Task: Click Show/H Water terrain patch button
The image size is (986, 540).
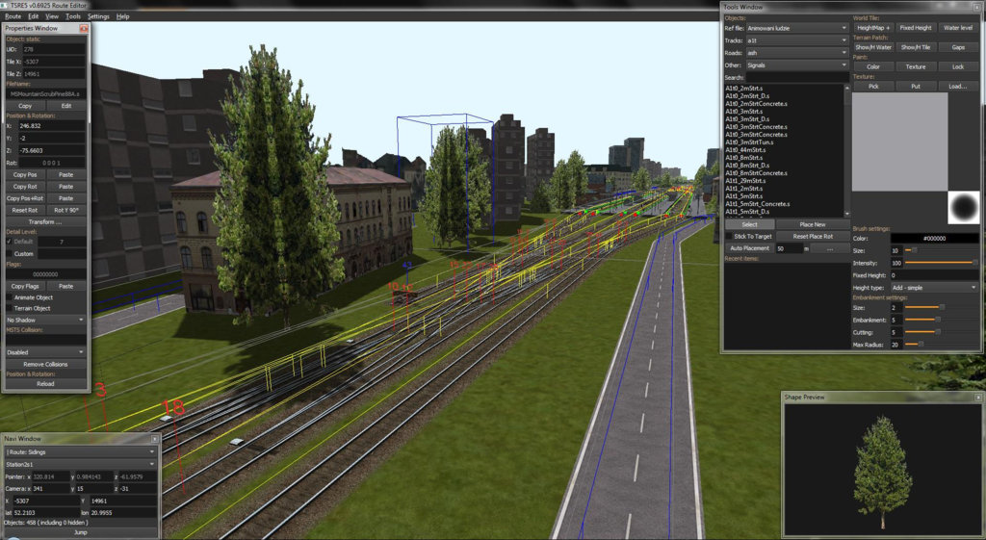Action: pyautogui.click(x=873, y=47)
